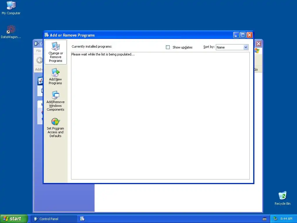The height and width of the screenshot is (223, 297).
Task: Expand the Sort by Name dropdown
Action: [x=246, y=47]
